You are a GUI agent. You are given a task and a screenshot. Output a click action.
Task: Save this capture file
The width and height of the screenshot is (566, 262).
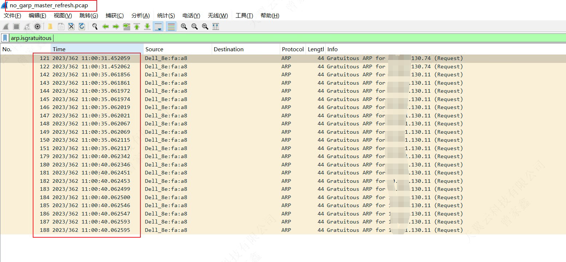(x=61, y=27)
